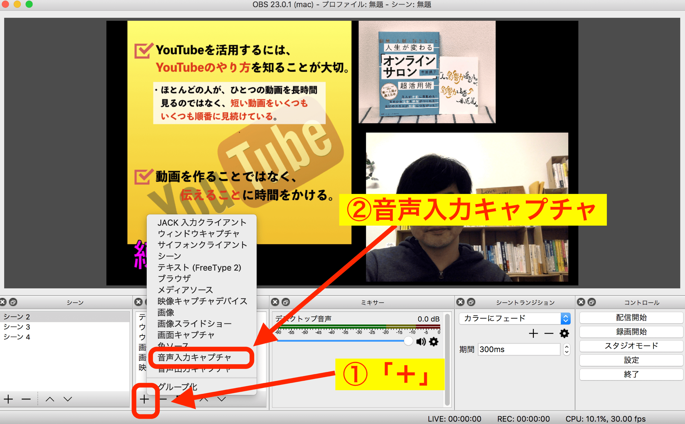Click the デスクトップ音声 mixer label
The height and width of the screenshot is (424, 685).
click(303, 319)
